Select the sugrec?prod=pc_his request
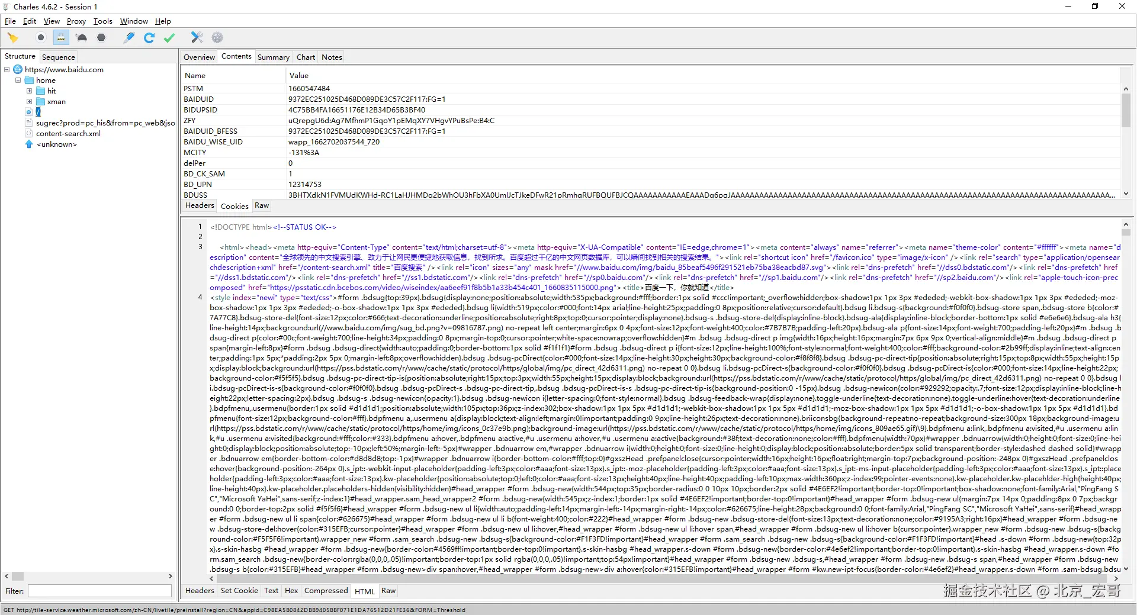 (x=105, y=123)
